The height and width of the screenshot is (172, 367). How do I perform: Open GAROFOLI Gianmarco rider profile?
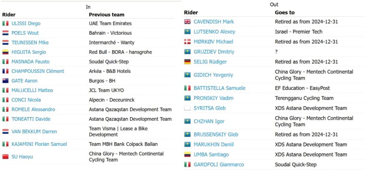[219, 165]
